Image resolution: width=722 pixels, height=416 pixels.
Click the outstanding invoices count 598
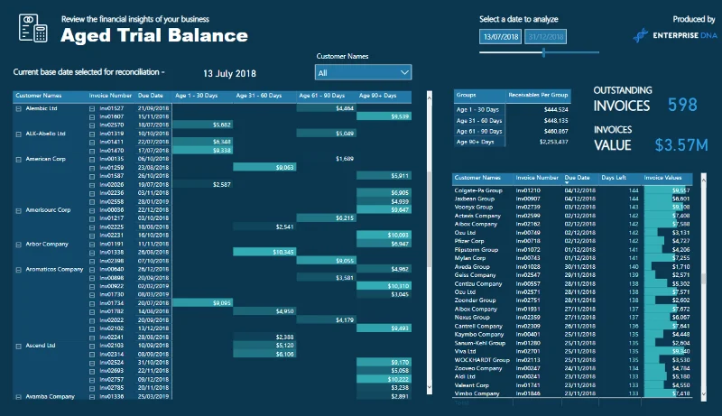(x=682, y=105)
